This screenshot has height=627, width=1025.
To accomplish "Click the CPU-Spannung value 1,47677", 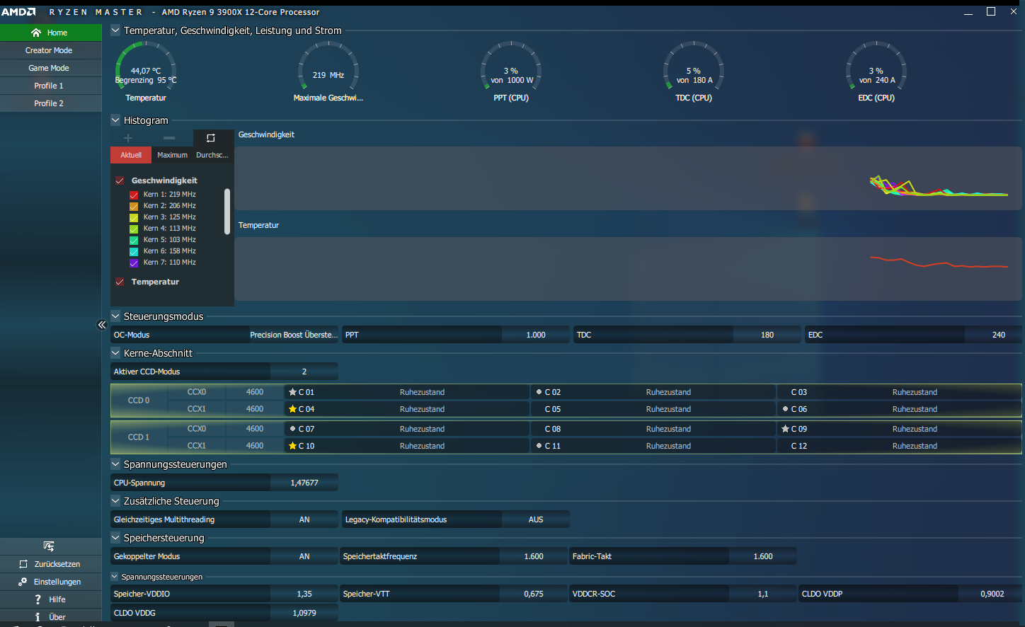I will [304, 483].
